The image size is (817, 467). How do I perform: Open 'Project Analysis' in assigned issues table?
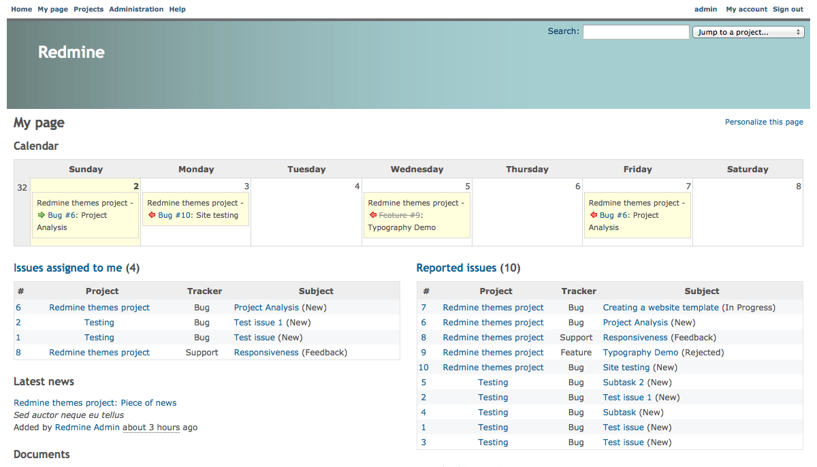coord(267,308)
